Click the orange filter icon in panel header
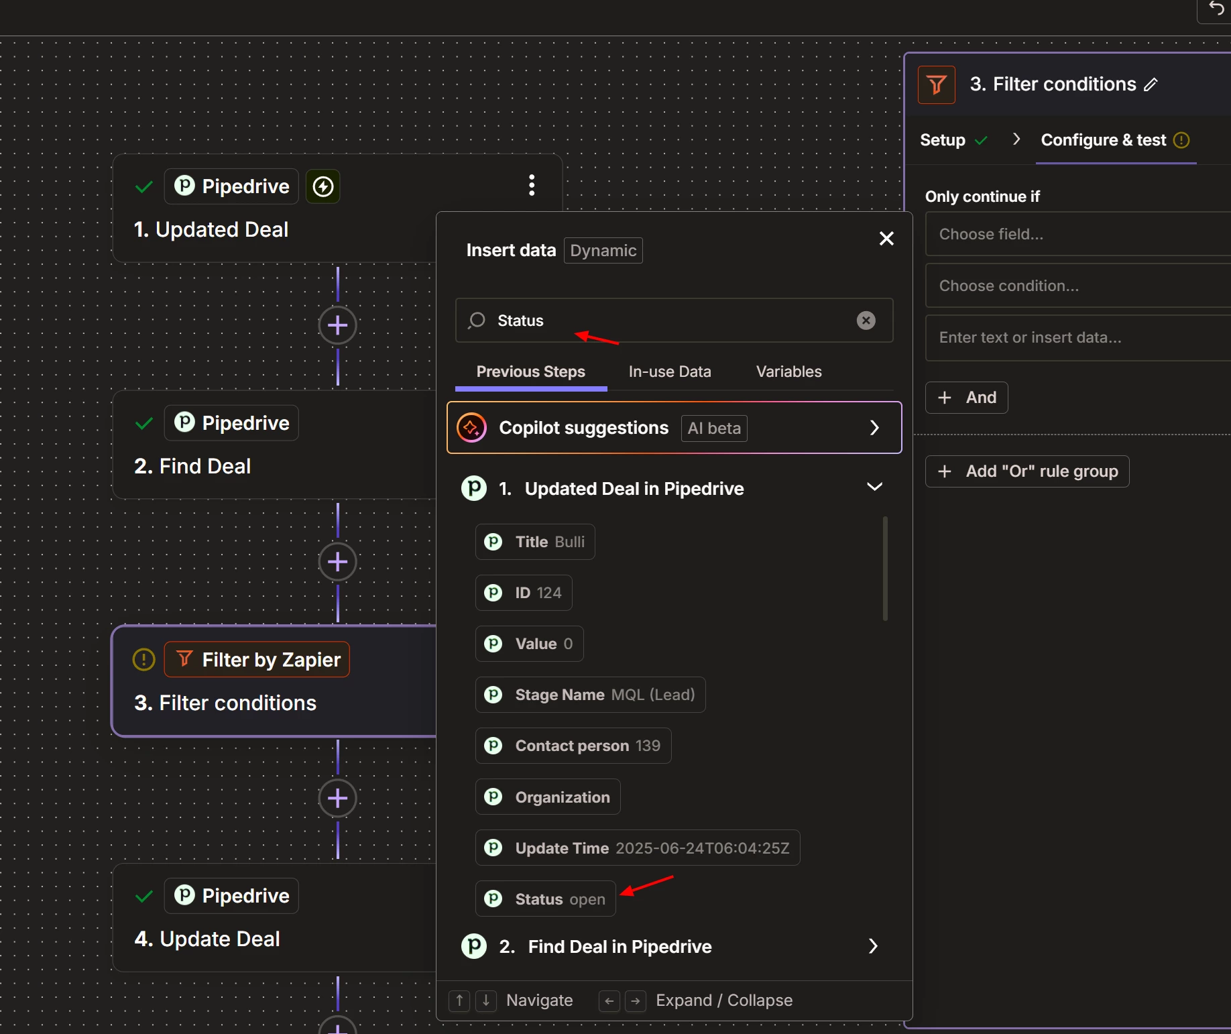This screenshot has width=1231, height=1034. pyautogui.click(x=937, y=84)
